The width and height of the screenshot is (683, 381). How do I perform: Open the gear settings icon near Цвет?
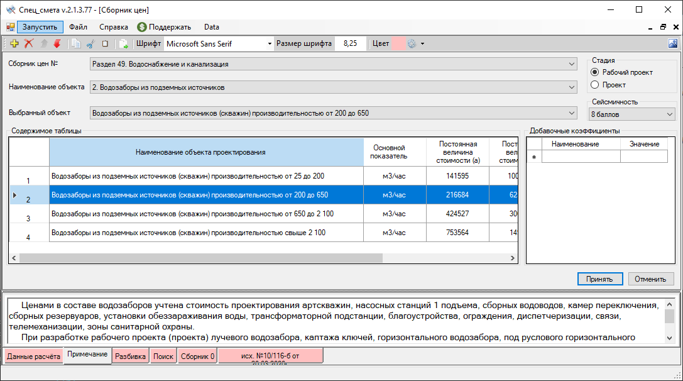412,43
